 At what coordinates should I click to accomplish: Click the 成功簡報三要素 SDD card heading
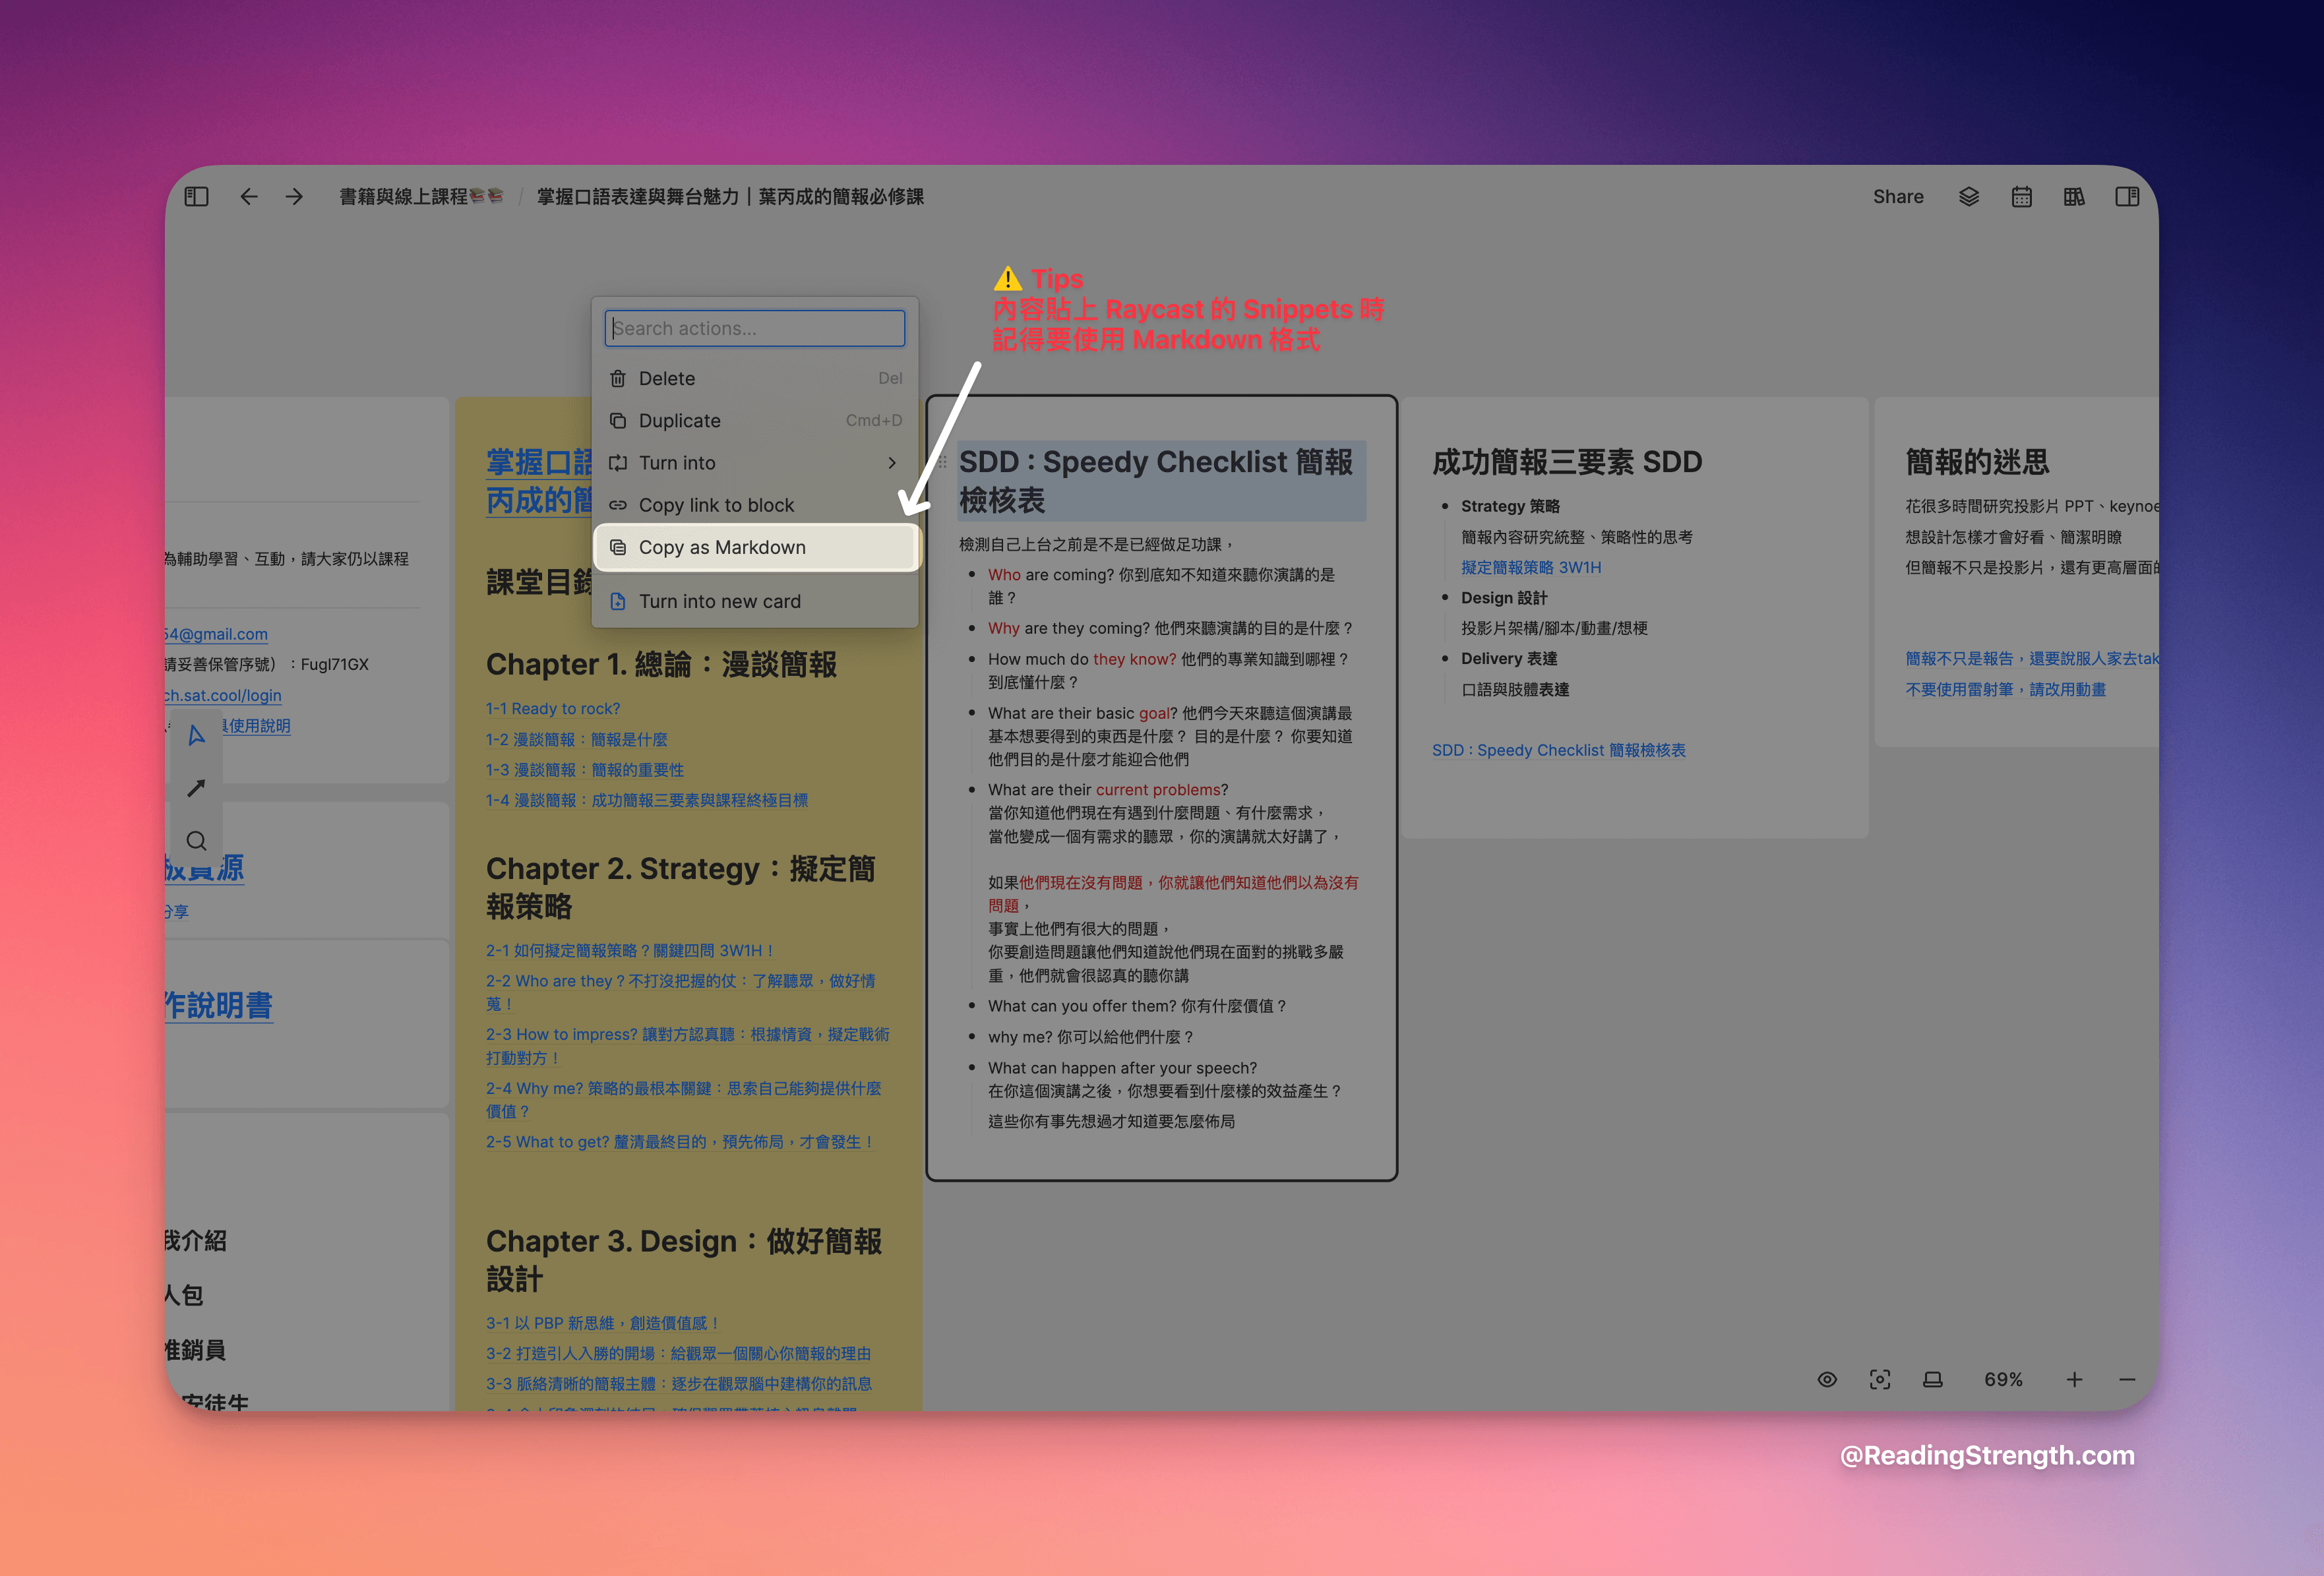tap(1567, 462)
